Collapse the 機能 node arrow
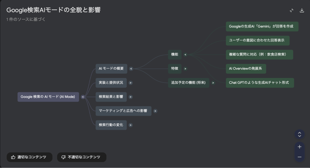Image resolution: width=310 pixels, height=168 pixels. coord(185,55)
